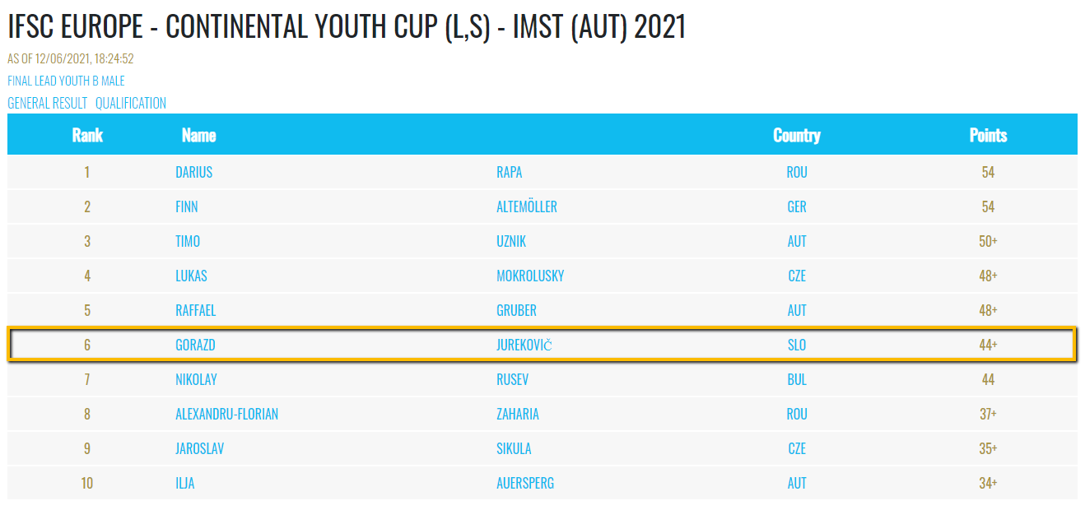Screen dimensions: 1085x524
Task: Click the surname Uznik
Action: click(x=511, y=241)
